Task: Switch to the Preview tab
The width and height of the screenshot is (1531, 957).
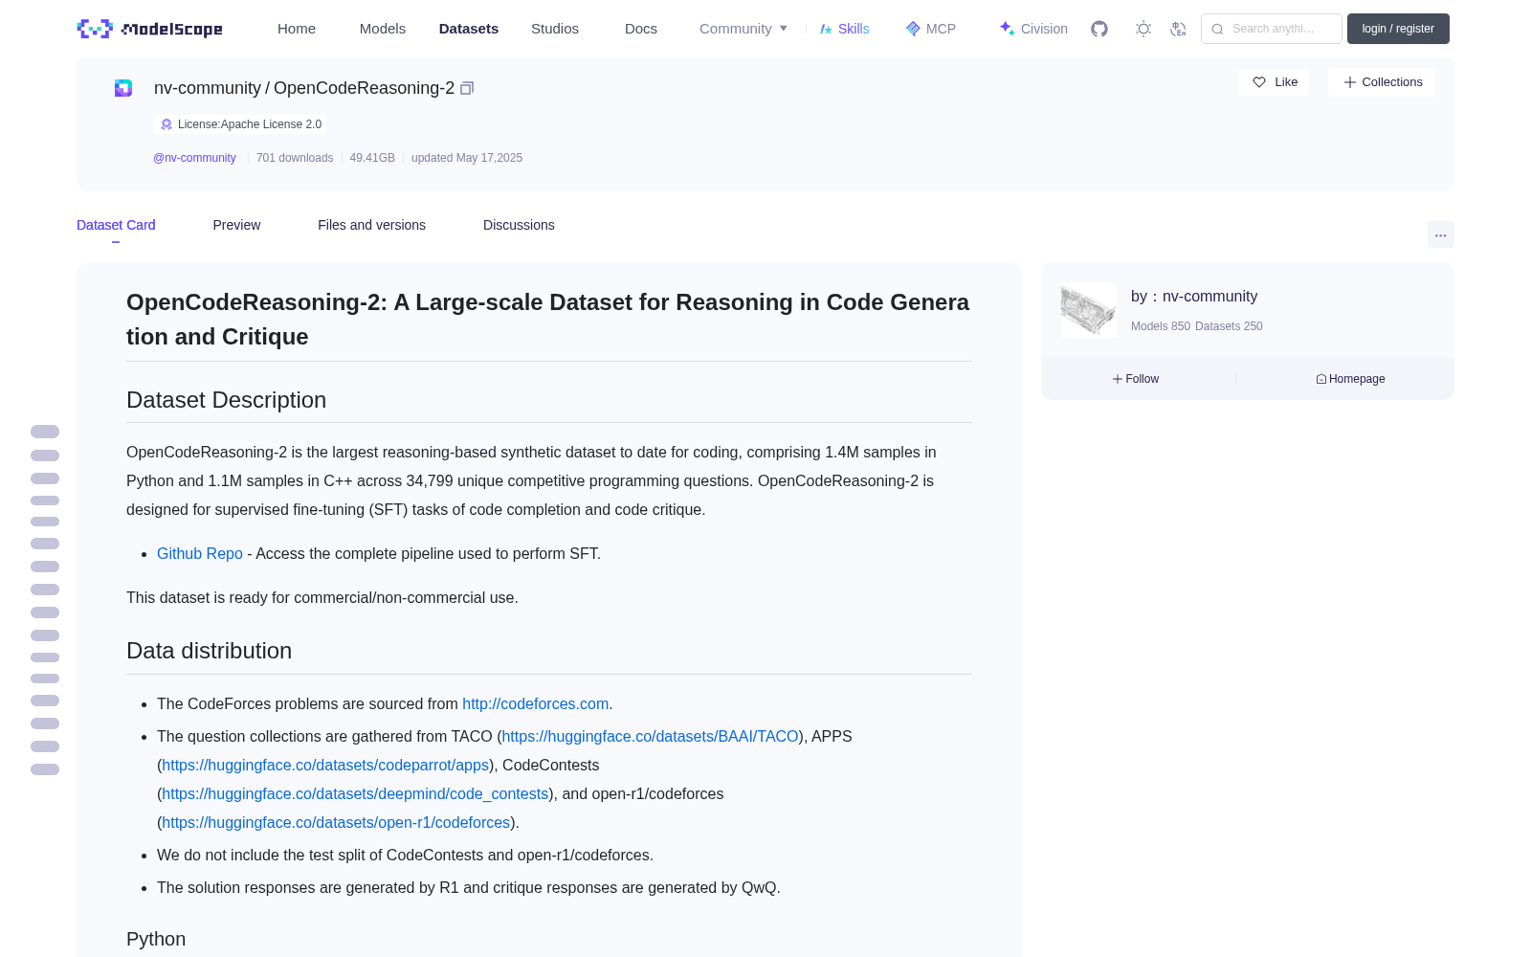Action: [236, 225]
